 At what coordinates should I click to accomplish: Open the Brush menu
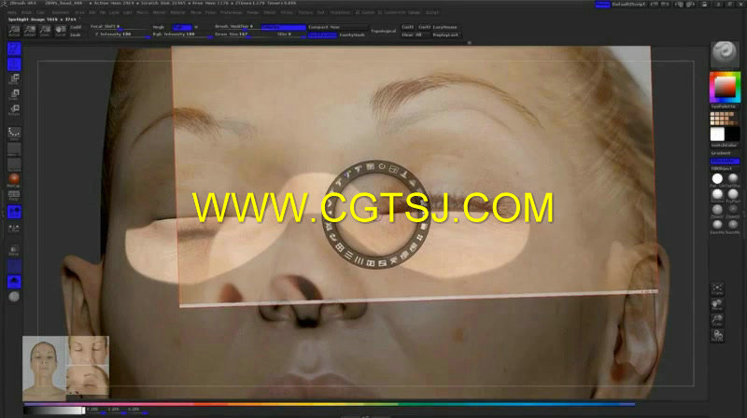[x=27, y=12]
